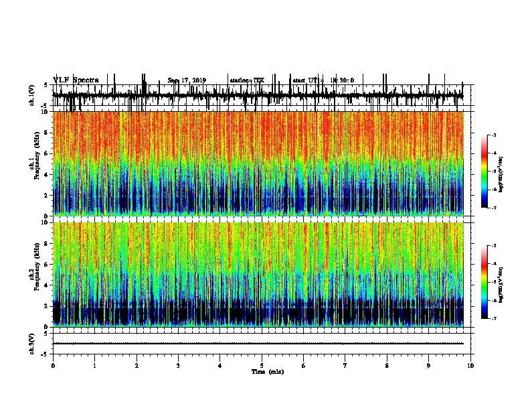Click the "6" kHz tick of ch.2 spectrogram
Screen dimensions: 530x410
pos(46,265)
